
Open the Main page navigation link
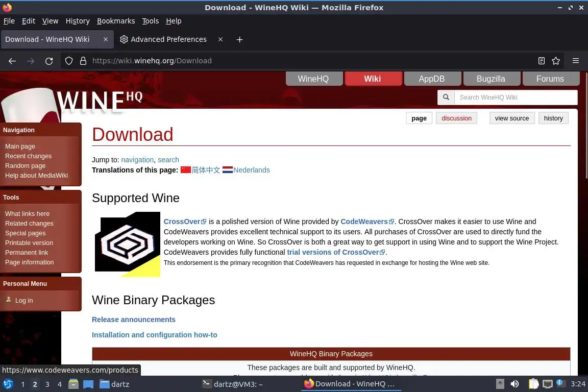[20, 146]
